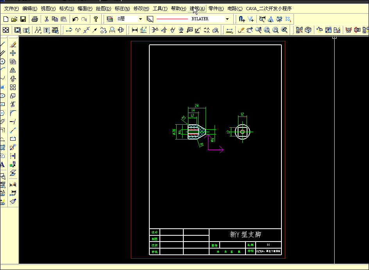
Task: Open the title block T icon dropdown
Action: (26, 30)
